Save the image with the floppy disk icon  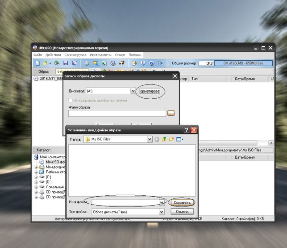[66, 63]
